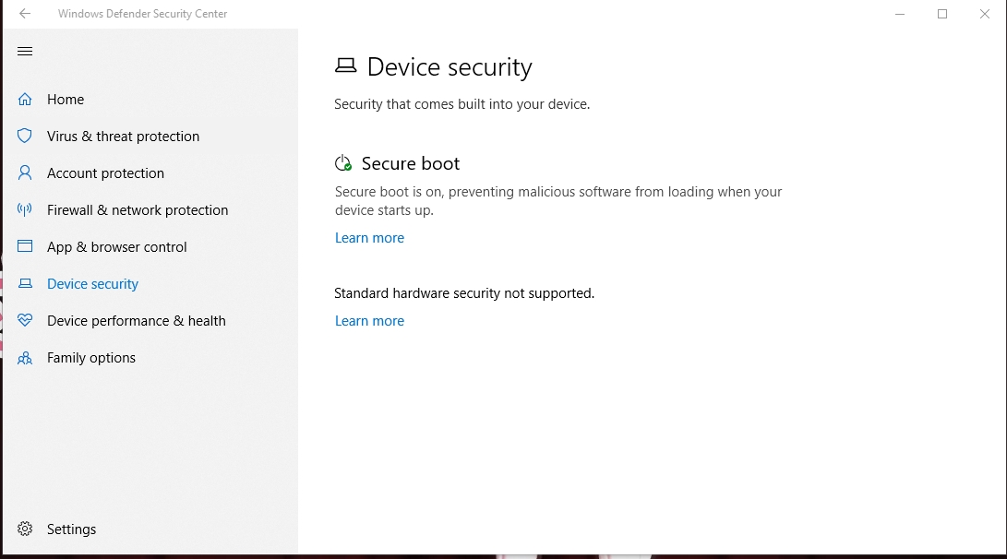Select Firewall & network protection menu item
1007x559 pixels.
tap(138, 210)
